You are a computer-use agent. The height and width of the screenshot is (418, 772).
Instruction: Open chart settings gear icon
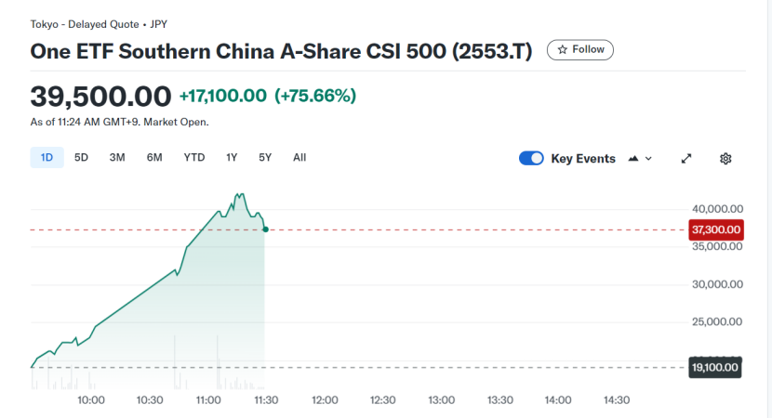[x=725, y=158]
